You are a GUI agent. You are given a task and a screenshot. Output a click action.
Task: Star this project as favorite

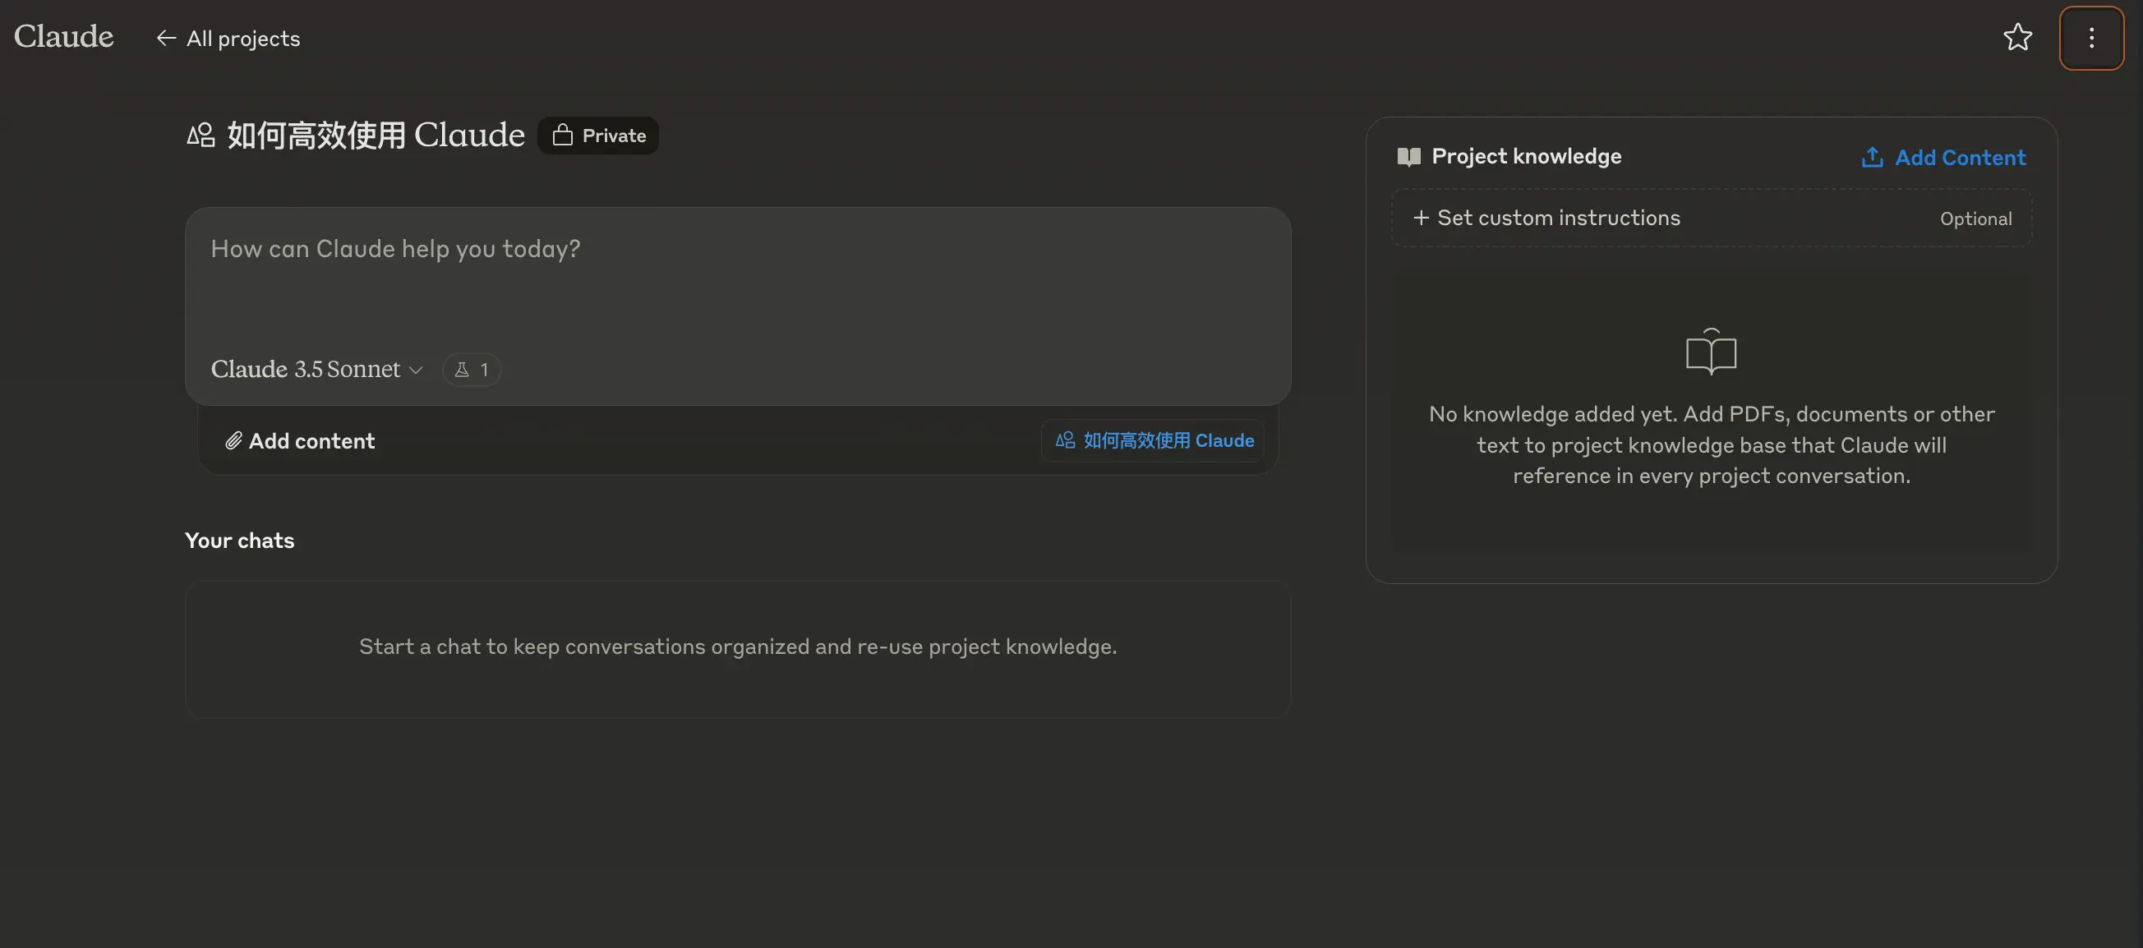click(x=2017, y=38)
